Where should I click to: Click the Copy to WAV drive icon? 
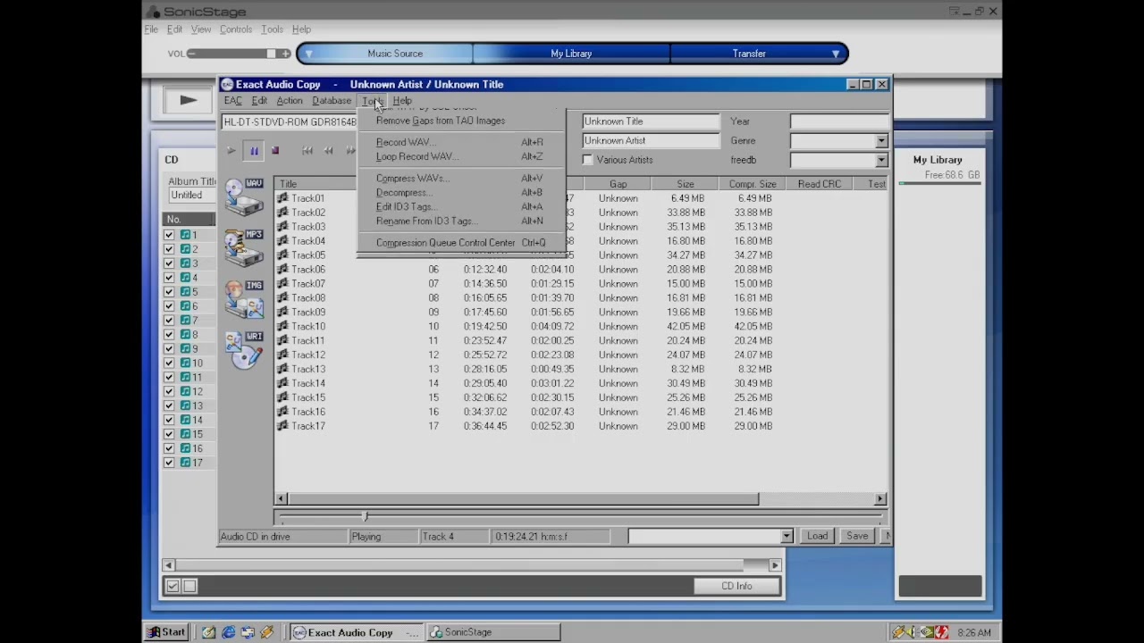tap(244, 196)
